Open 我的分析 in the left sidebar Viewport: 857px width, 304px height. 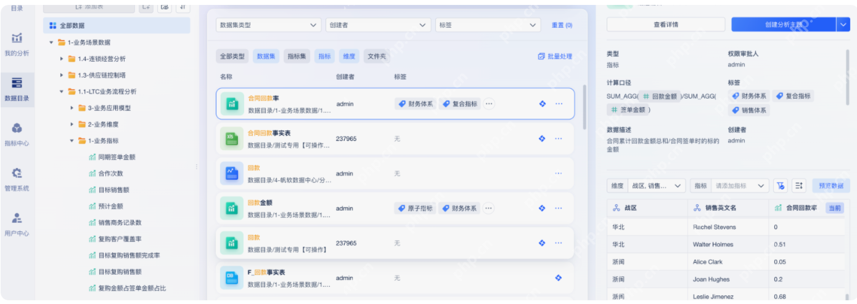[17, 44]
